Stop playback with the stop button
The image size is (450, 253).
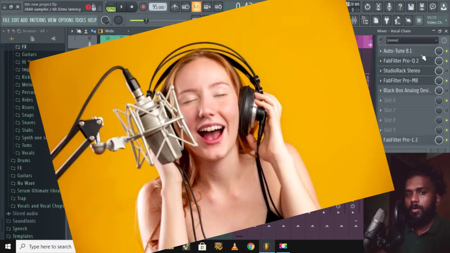[x=132, y=7]
